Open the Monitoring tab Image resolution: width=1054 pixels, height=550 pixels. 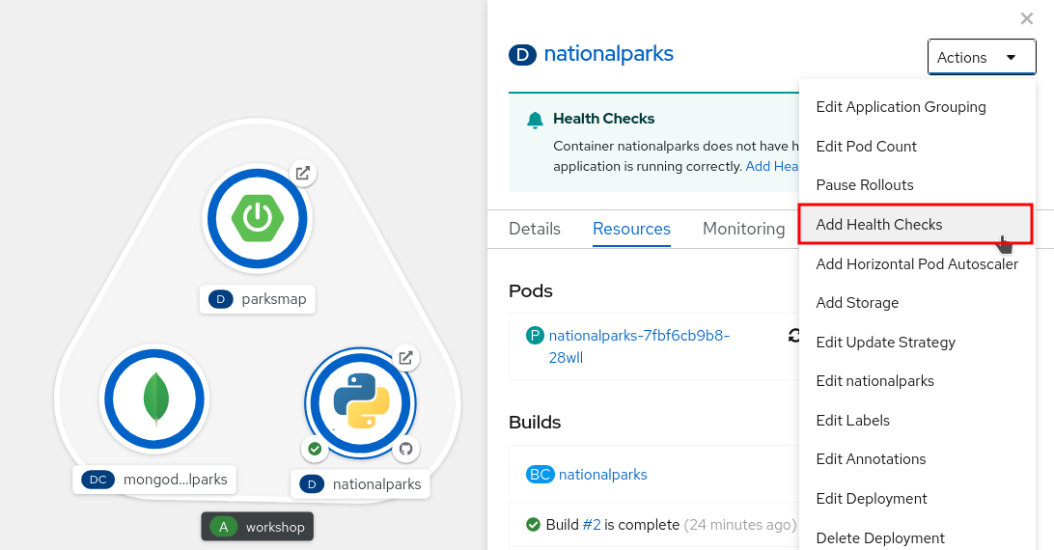[x=743, y=229]
